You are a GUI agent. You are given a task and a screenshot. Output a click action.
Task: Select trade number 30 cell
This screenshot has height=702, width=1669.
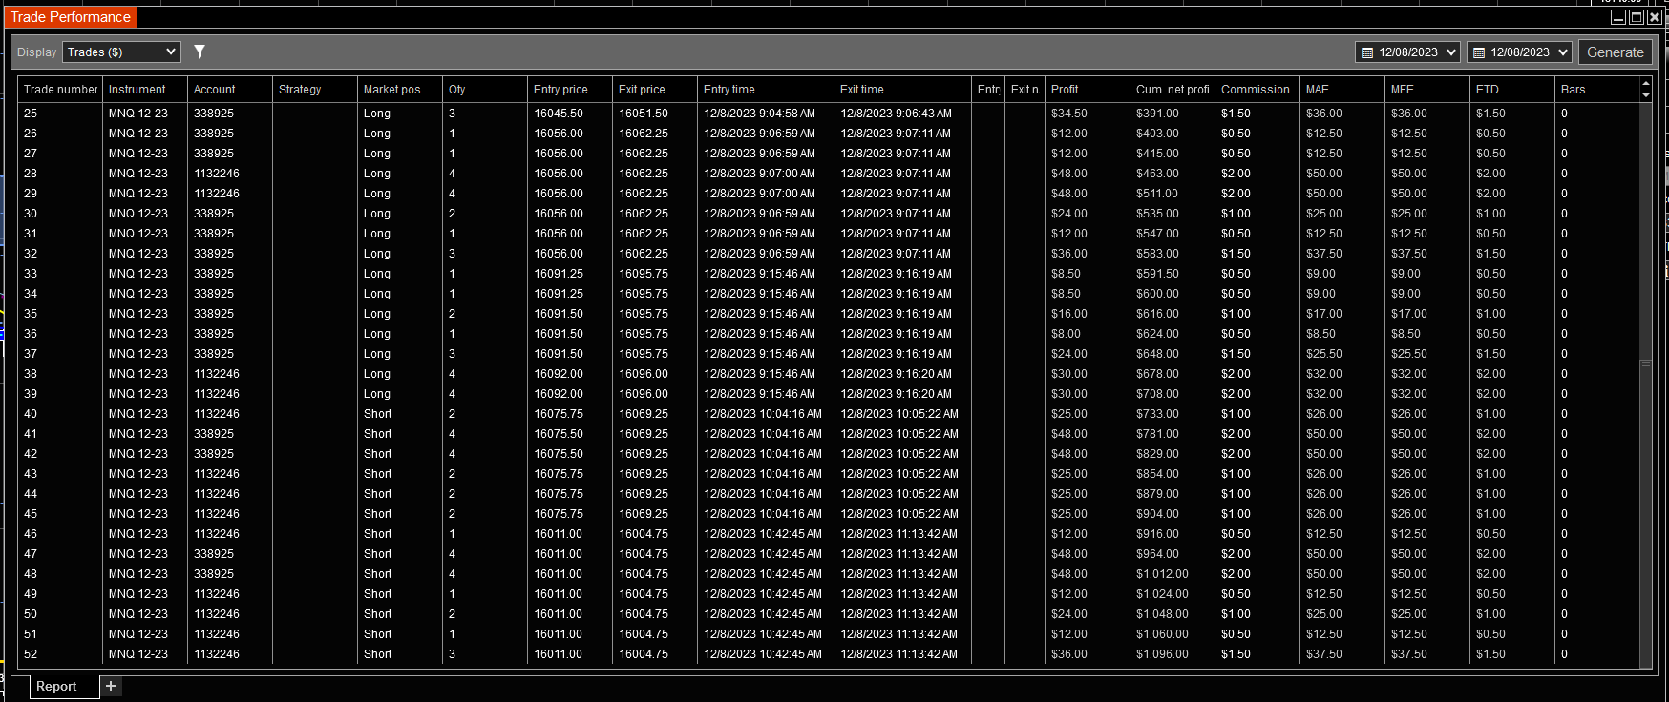60,214
